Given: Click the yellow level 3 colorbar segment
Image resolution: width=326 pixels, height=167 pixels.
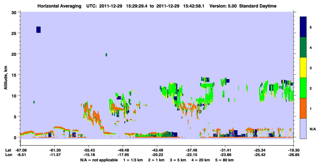Looking at the screenshot, I should [303, 68].
